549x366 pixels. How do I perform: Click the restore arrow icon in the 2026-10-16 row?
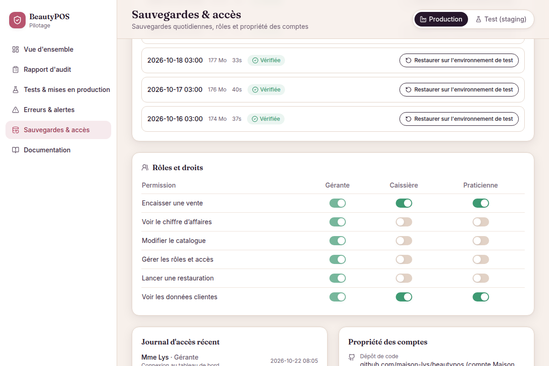click(409, 119)
